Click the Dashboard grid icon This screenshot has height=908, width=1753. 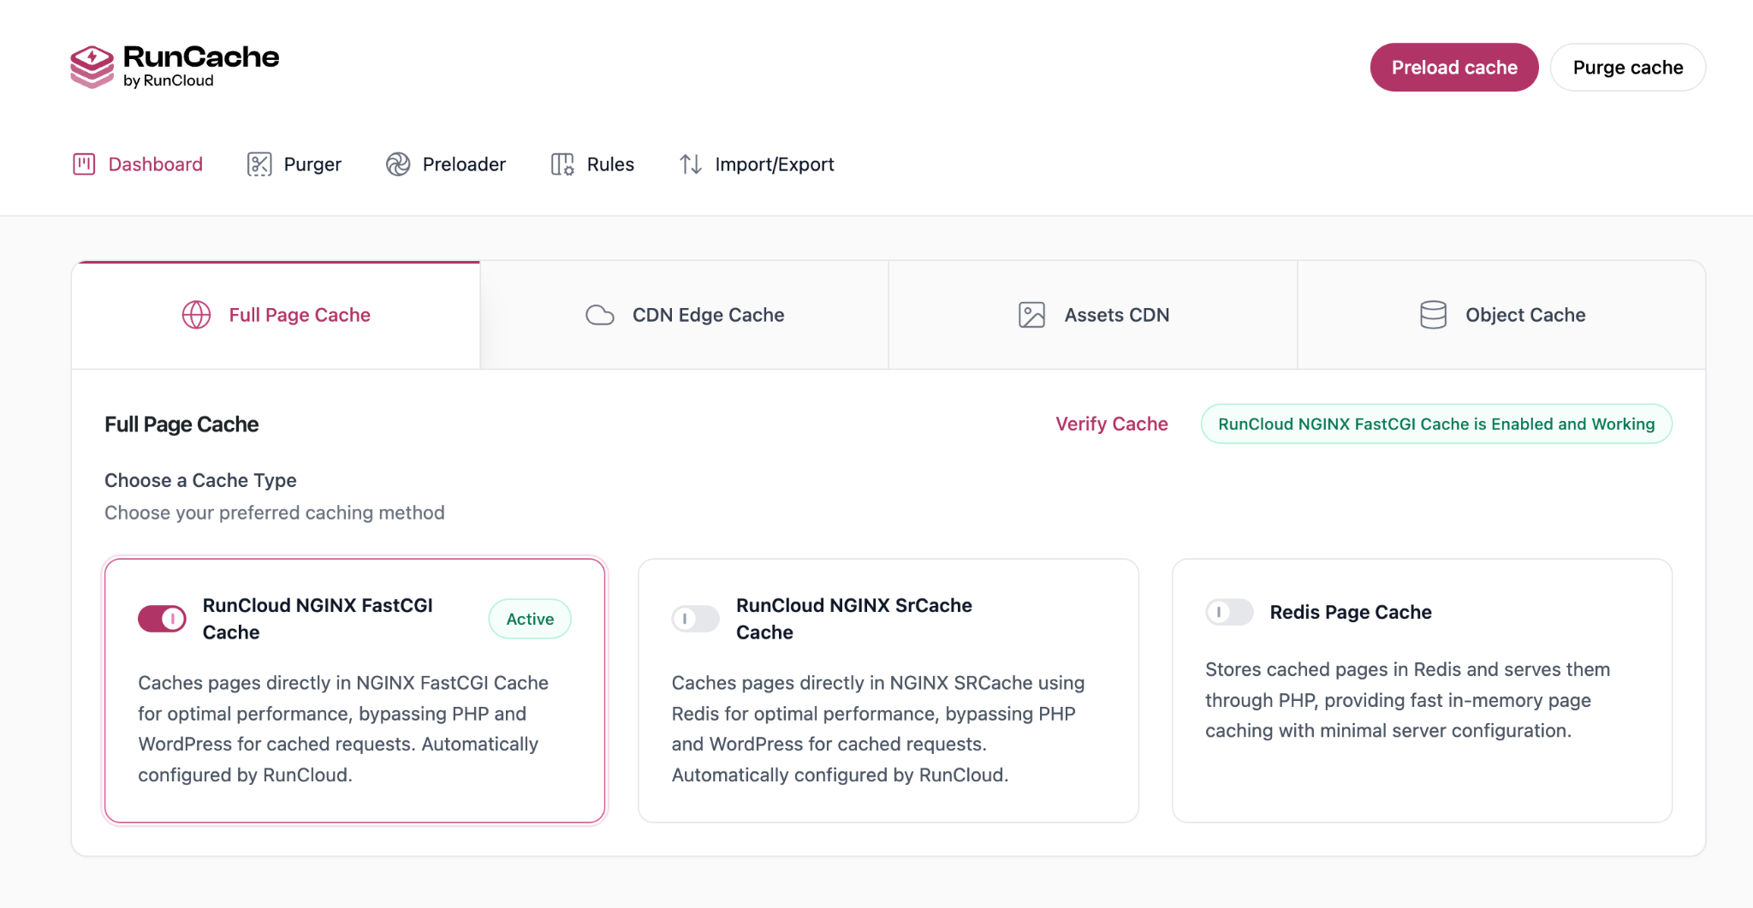84,164
